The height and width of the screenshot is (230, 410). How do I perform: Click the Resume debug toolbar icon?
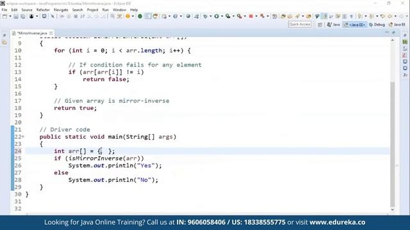pos(62,17)
